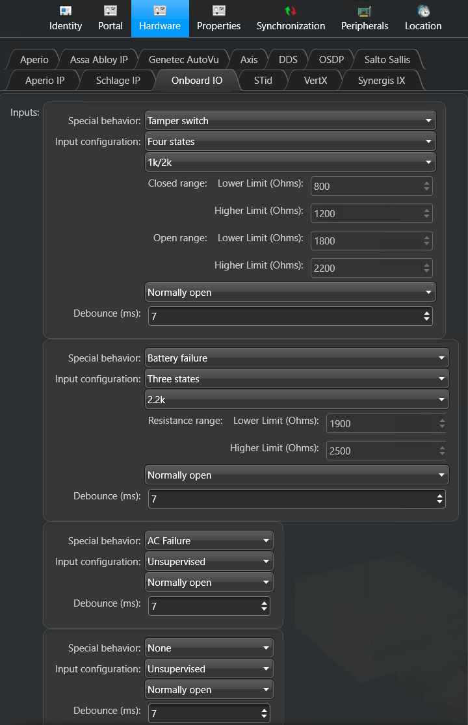Viewport: 468px width, 725px height.
Task: Open the Portal tab icon
Action: click(x=110, y=11)
